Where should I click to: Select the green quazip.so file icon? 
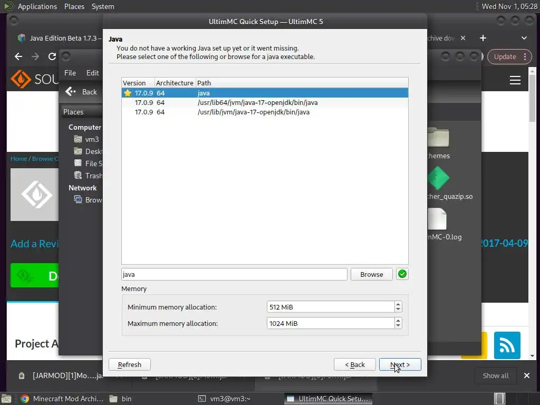coord(438,178)
